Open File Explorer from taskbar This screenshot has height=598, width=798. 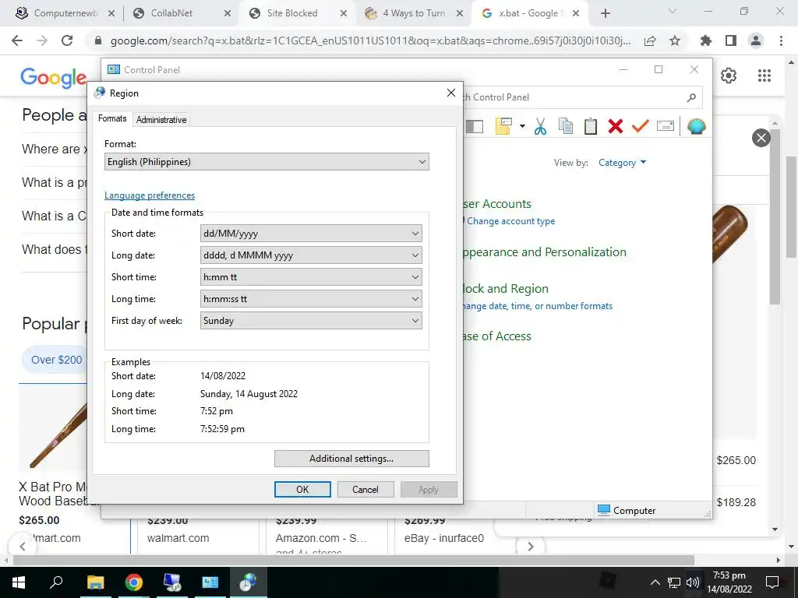point(95,582)
